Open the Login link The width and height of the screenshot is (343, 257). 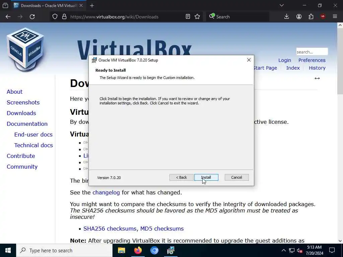click(x=285, y=60)
